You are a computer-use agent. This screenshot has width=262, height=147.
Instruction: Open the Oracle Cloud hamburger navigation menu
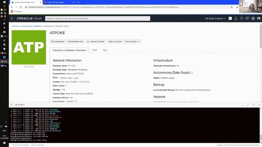pos(12,18)
